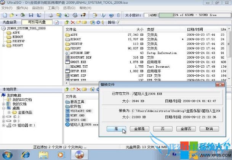Click Add-to-image icon in local directory toolbar
The width and height of the screenshot is (232, 160).
pyautogui.click(x=93, y=89)
